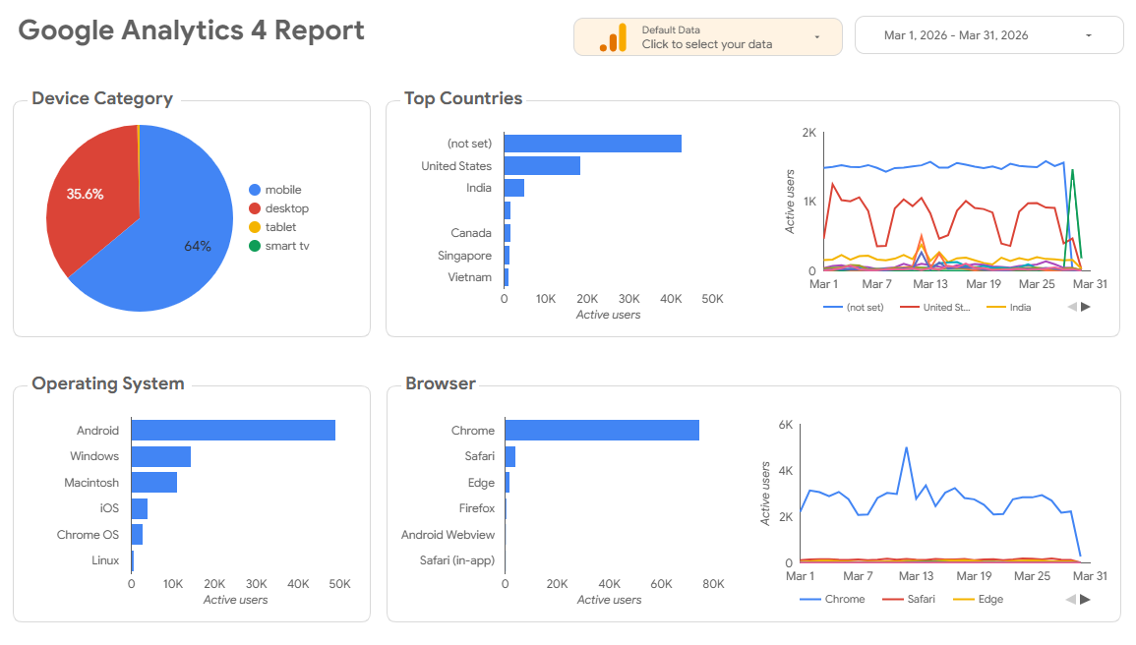The height and width of the screenshot is (645, 1136).
Task: Click the Google Analytics 4 Report title
Action: pos(191,30)
